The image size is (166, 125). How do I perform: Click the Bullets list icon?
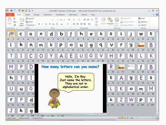tap(74, 20)
